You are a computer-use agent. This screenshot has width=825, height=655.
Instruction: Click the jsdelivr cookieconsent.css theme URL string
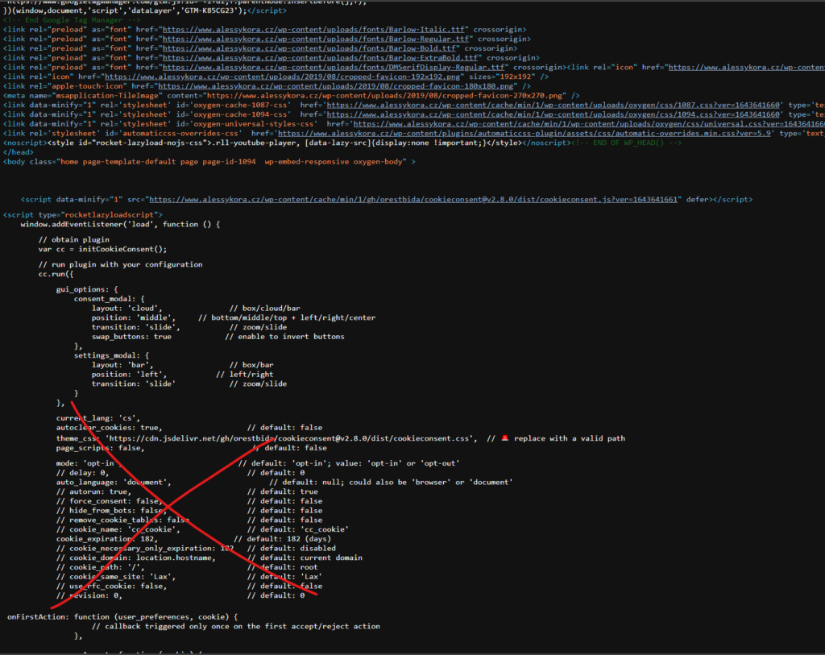click(291, 439)
